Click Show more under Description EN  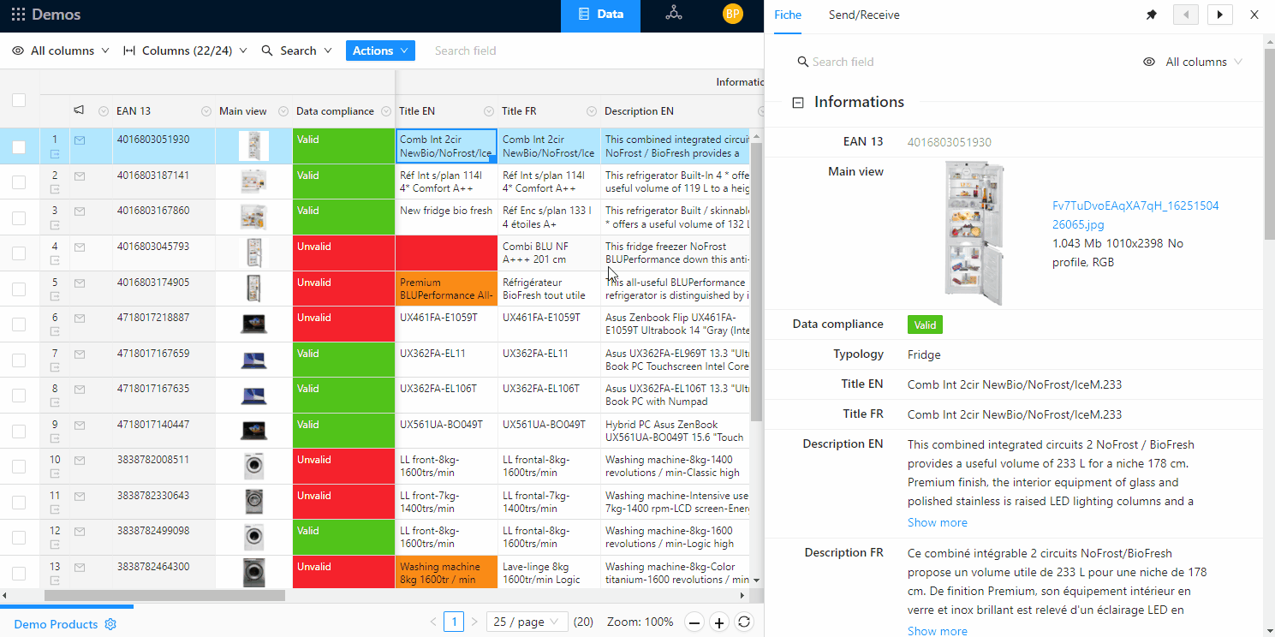pyautogui.click(x=937, y=522)
